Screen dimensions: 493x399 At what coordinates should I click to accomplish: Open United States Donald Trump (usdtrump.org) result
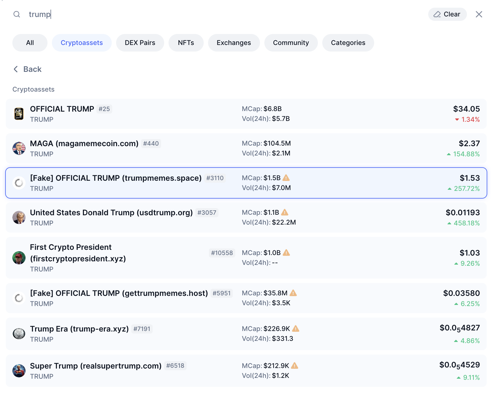click(x=246, y=217)
